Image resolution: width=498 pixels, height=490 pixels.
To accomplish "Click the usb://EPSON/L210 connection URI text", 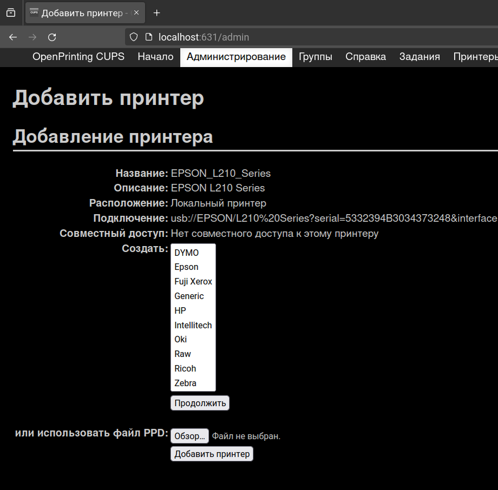I will tap(334, 218).
